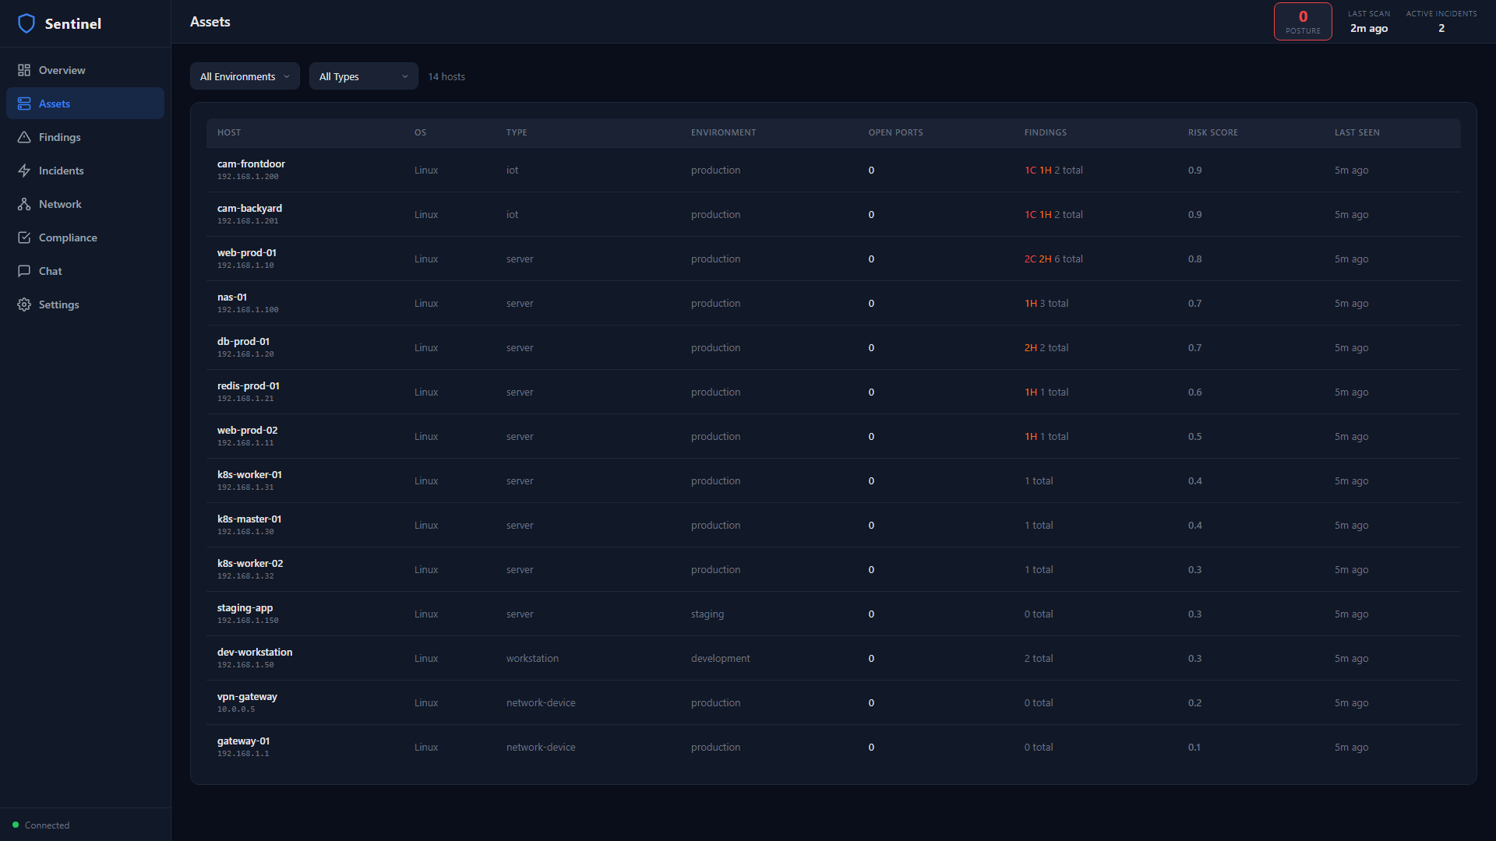Select the vpn-gateway host row

pos(247,697)
